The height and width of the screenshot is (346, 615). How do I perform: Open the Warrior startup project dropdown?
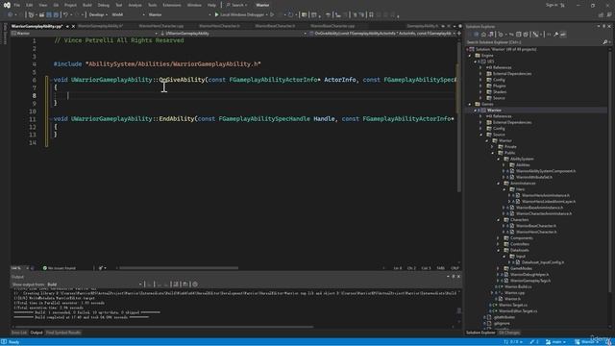pyautogui.click(x=179, y=15)
